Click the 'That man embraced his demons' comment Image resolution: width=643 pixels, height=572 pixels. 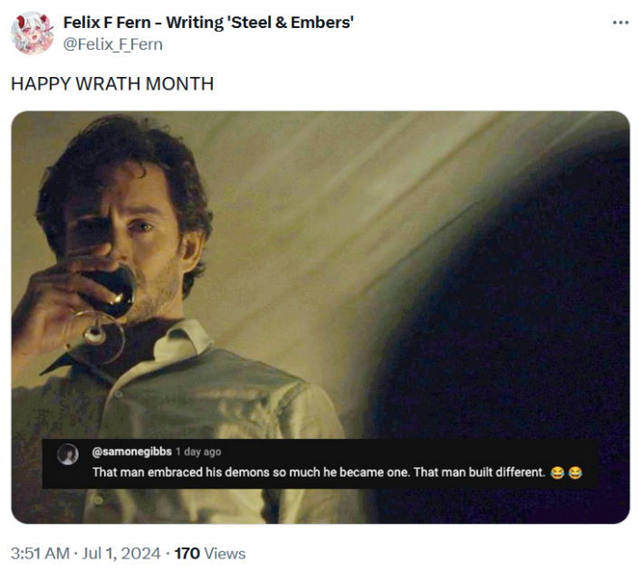(x=250, y=472)
